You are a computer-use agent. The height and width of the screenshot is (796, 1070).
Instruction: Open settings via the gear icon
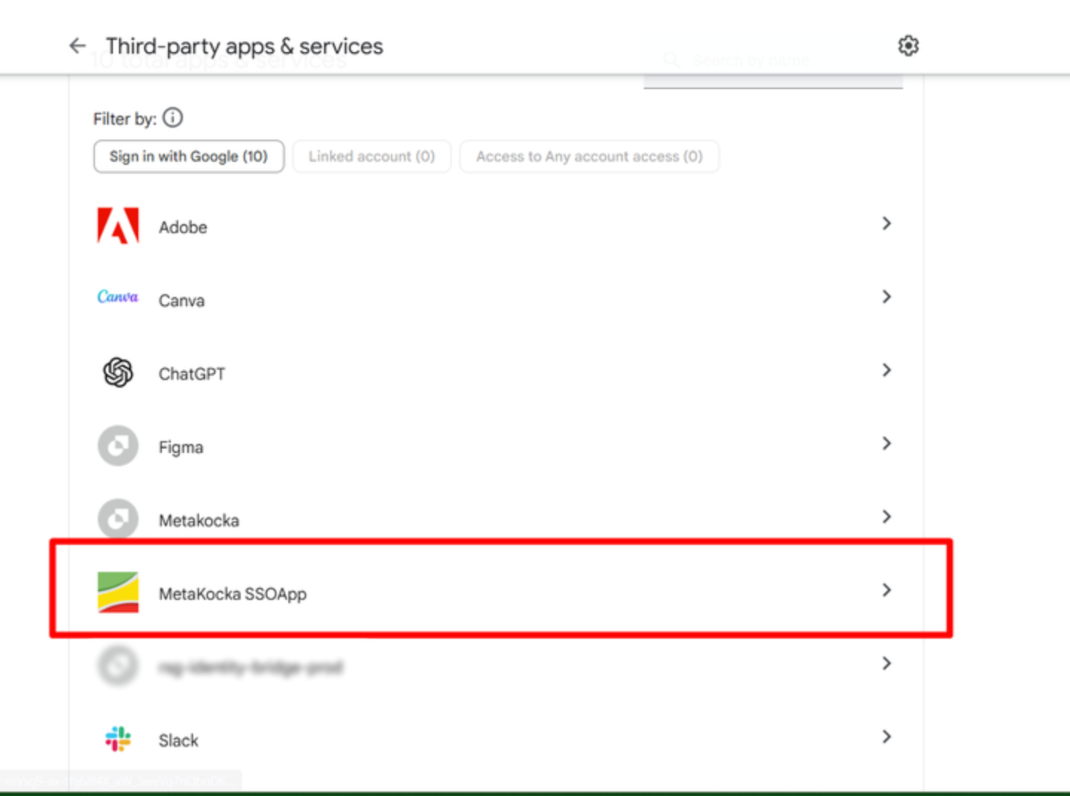pyautogui.click(x=908, y=46)
